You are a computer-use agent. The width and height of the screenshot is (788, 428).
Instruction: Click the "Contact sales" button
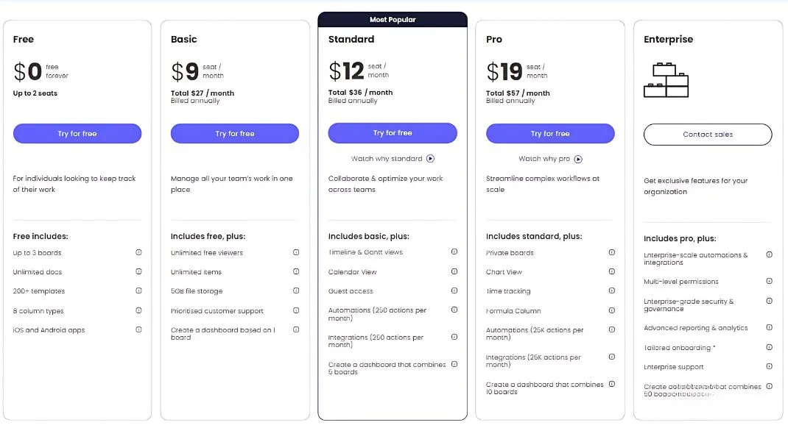tap(708, 135)
